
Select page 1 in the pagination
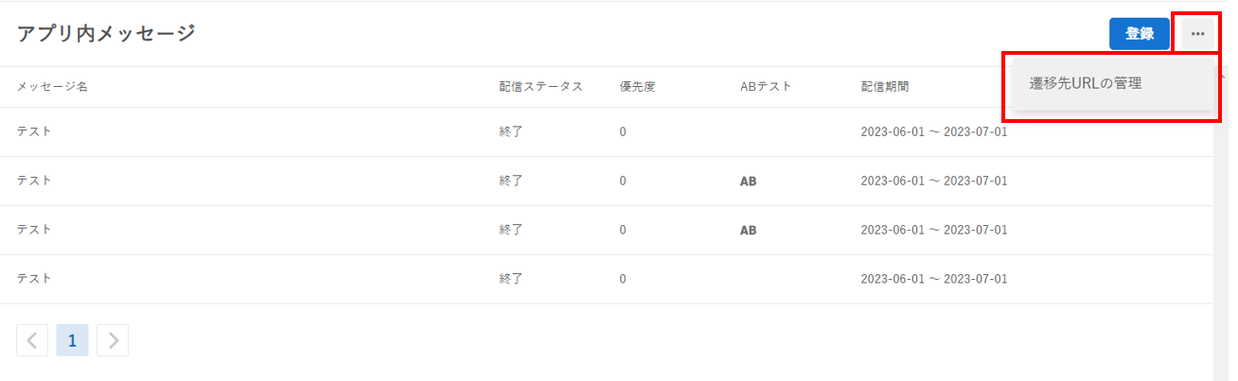coord(72,340)
